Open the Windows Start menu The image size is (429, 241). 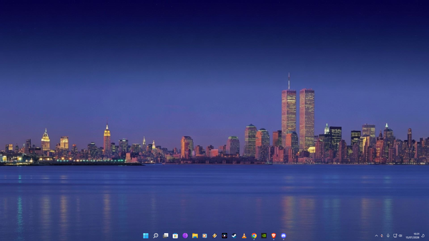coord(146,236)
